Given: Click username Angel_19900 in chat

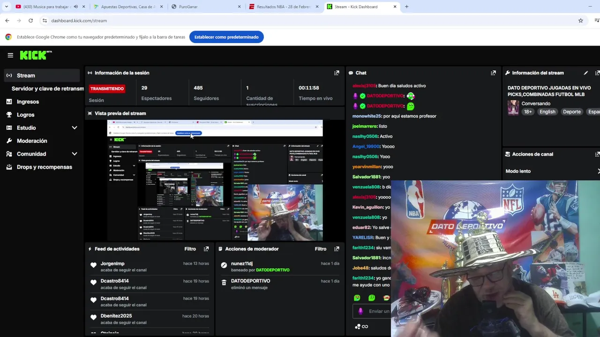Looking at the screenshot, I should (x=366, y=147).
